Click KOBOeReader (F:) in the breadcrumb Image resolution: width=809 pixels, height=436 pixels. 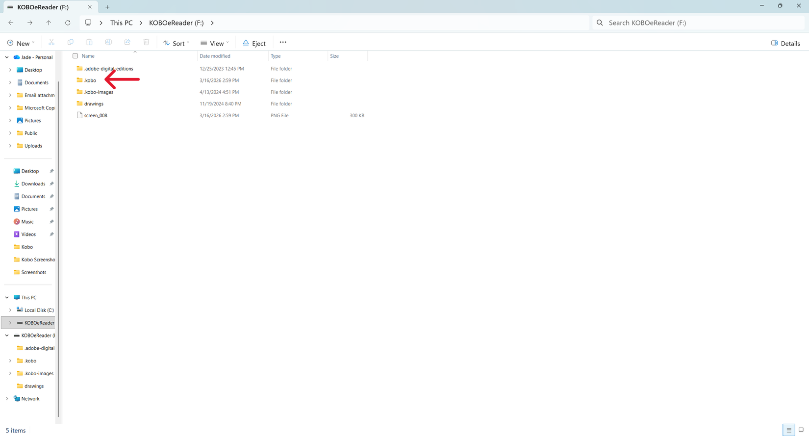(x=177, y=23)
